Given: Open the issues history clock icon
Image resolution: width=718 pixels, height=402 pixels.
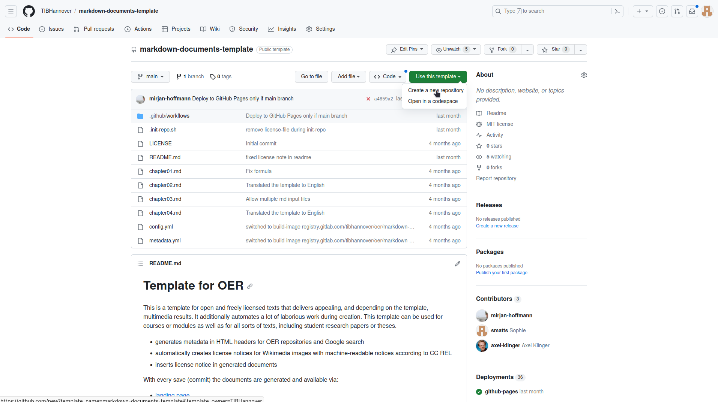Looking at the screenshot, I should (662, 11).
